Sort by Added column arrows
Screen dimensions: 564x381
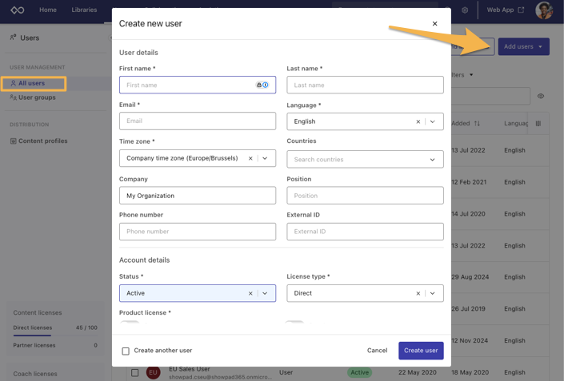coord(477,124)
